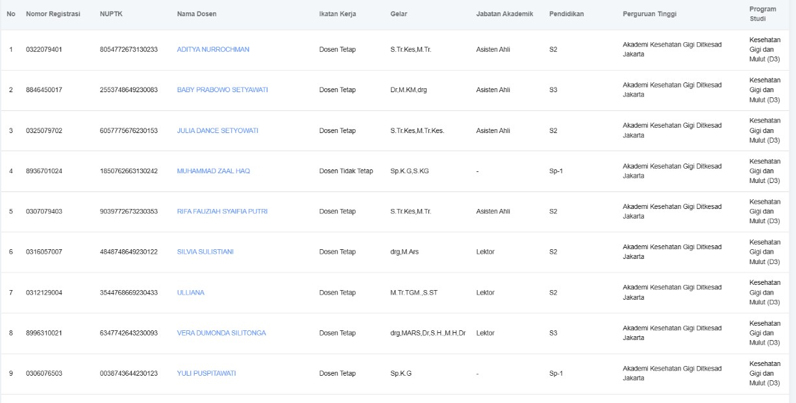Open SILVIA SULISTIANI lecturer details
The image size is (796, 403).
pyautogui.click(x=205, y=252)
